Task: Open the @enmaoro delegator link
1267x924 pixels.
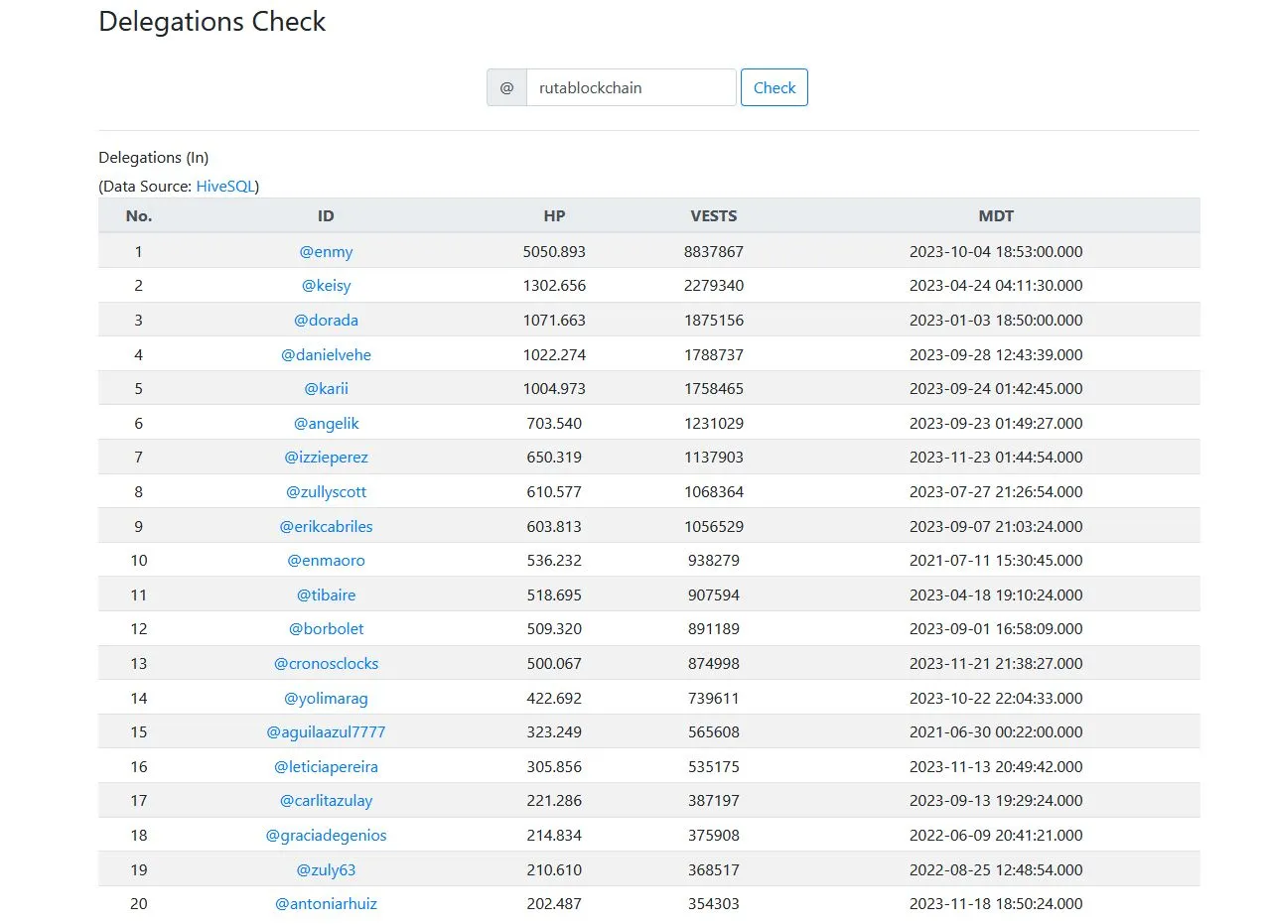Action: pos(326,560)
